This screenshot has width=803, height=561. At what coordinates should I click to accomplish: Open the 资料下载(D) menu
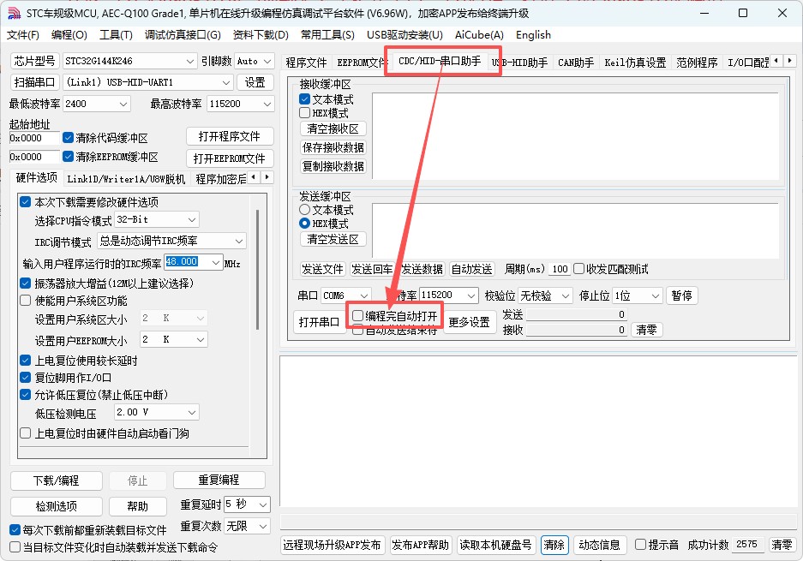(261, 35)
